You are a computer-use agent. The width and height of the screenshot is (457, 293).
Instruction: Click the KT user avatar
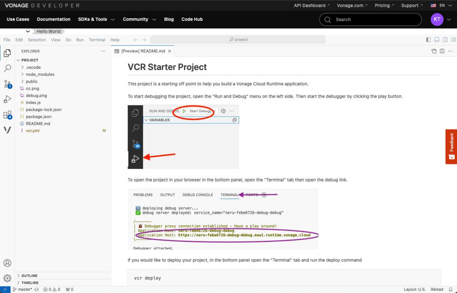click(x=437, y=19)
